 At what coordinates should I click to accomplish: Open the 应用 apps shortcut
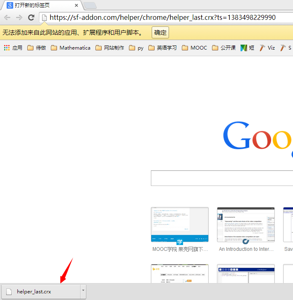pyautogui.click(x=13, y=48)
